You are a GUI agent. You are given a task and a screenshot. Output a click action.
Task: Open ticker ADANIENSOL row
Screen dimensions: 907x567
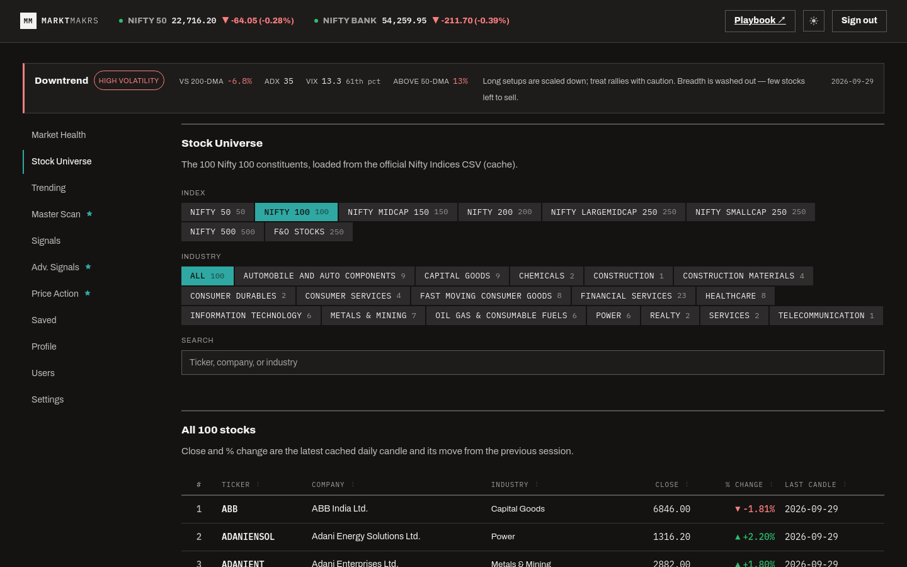coord(533,537)
